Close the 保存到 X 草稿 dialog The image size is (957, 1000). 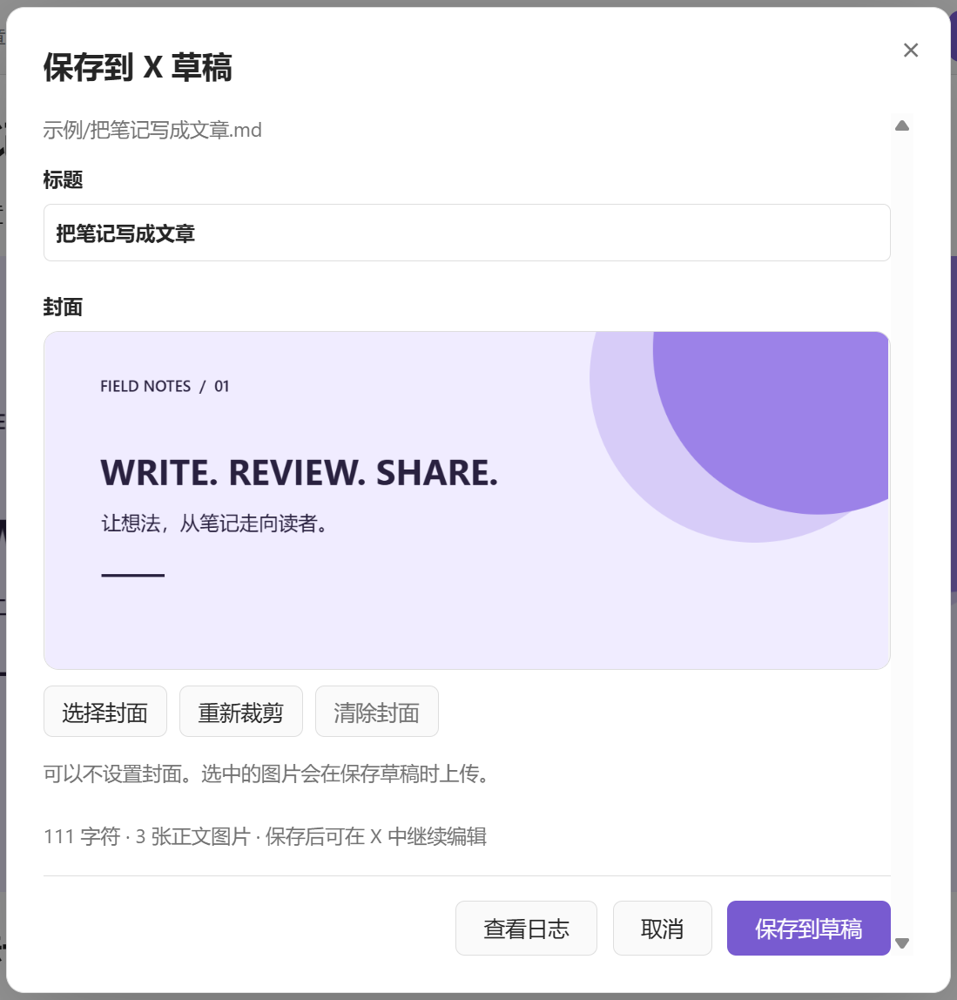click(911, 51)
